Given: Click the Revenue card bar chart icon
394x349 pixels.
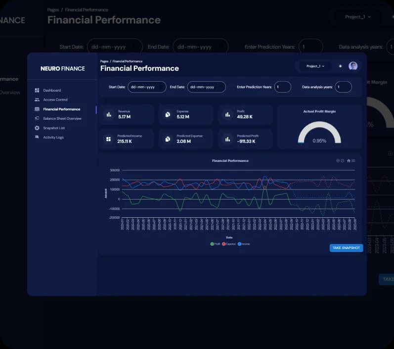Looking at the screenshot, I should [x=109, y=115].
